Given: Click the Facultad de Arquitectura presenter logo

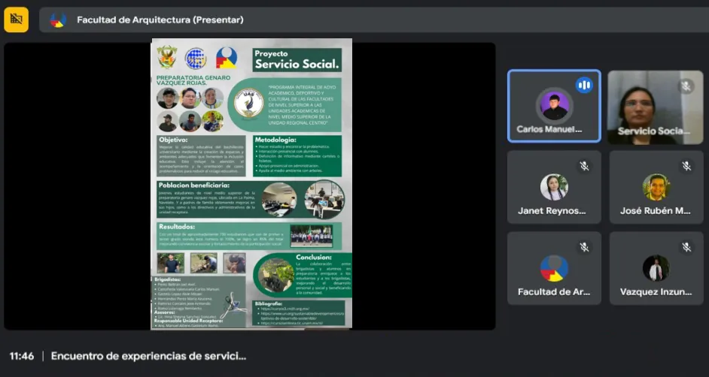Looking at the screenshot, I should [58, 20].
